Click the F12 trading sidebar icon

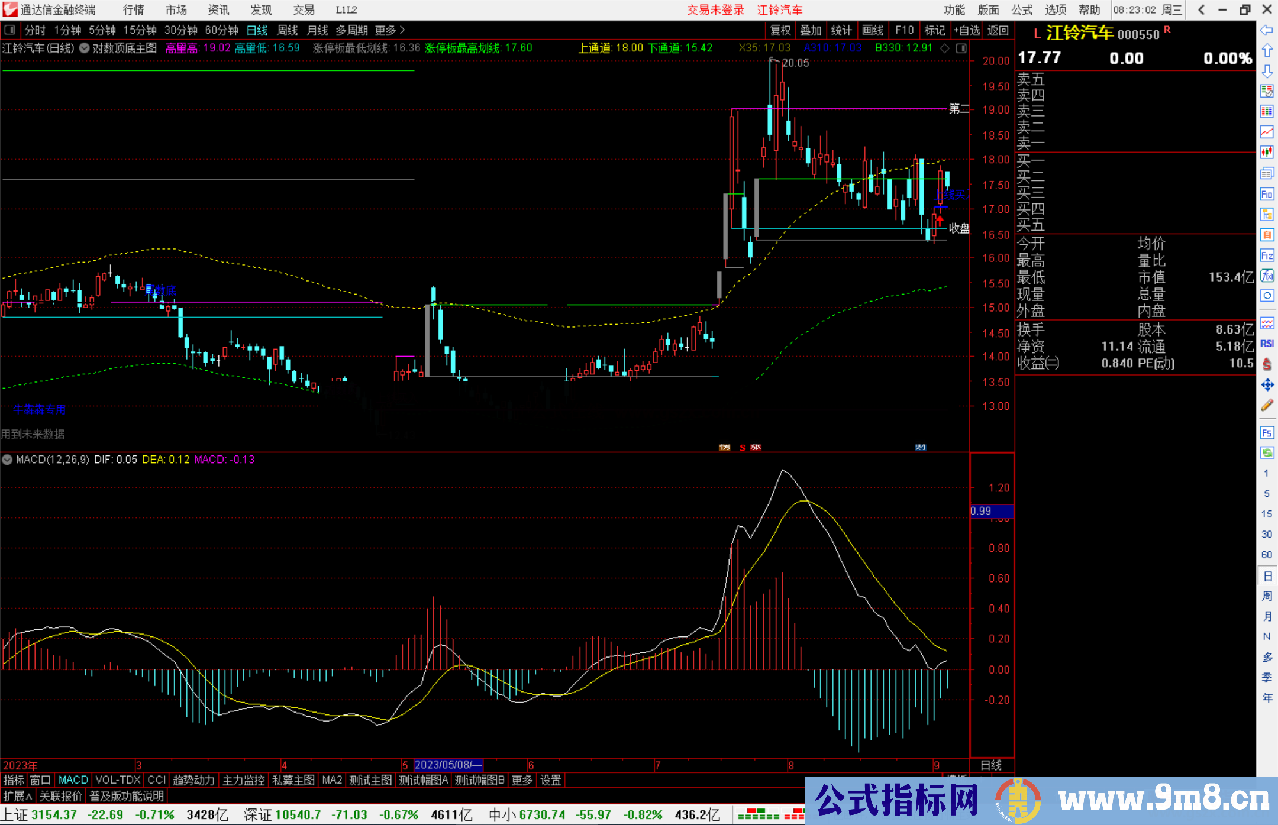pyautogui.click(x=1267, y=255)
